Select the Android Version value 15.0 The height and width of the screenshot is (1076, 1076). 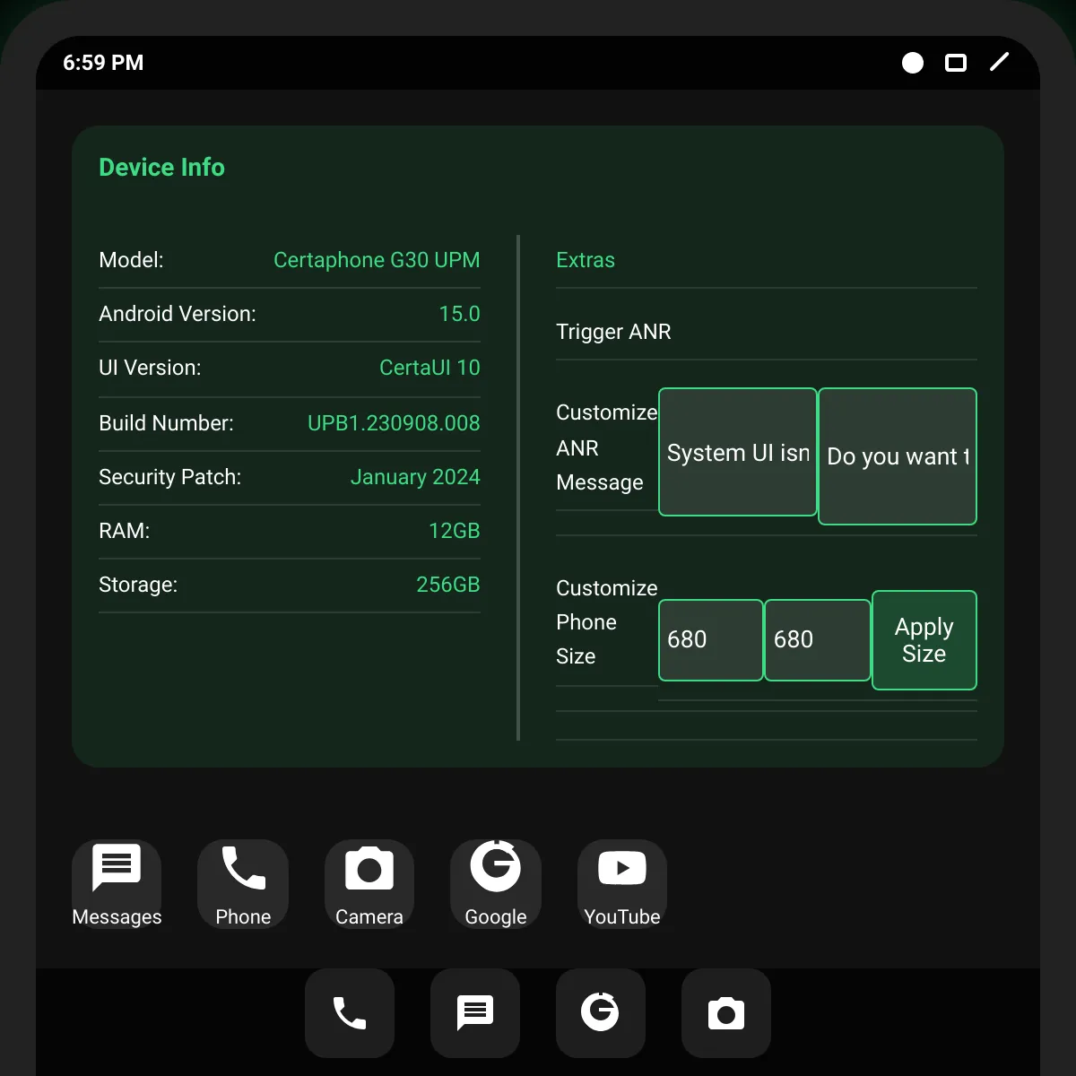click(x=459, y=314)
